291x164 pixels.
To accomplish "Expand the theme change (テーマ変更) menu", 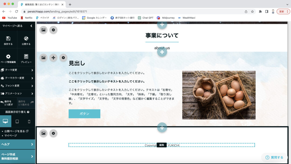I will 18,70.
